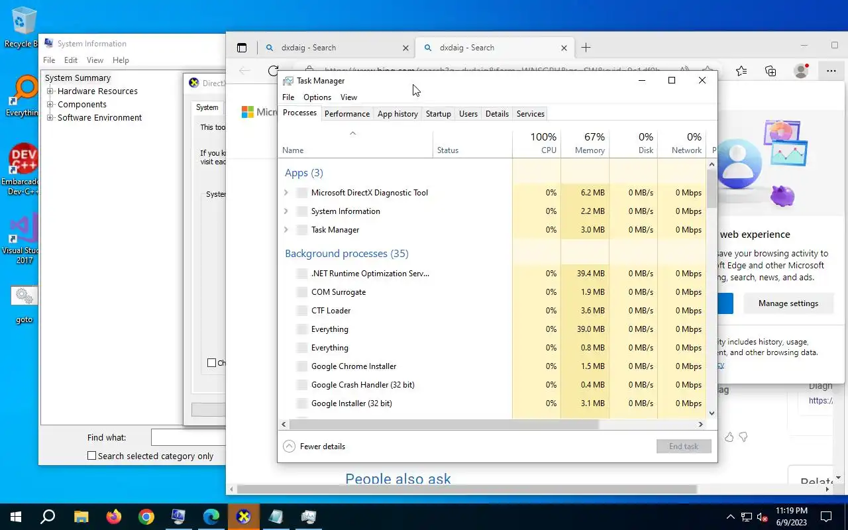Switch to the Details tab

497,114
